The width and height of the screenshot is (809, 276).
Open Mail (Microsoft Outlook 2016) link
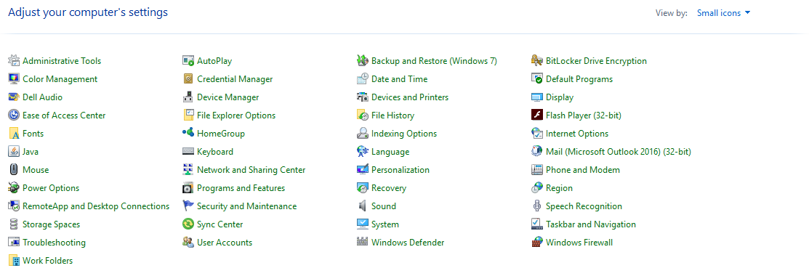point(618,152)
